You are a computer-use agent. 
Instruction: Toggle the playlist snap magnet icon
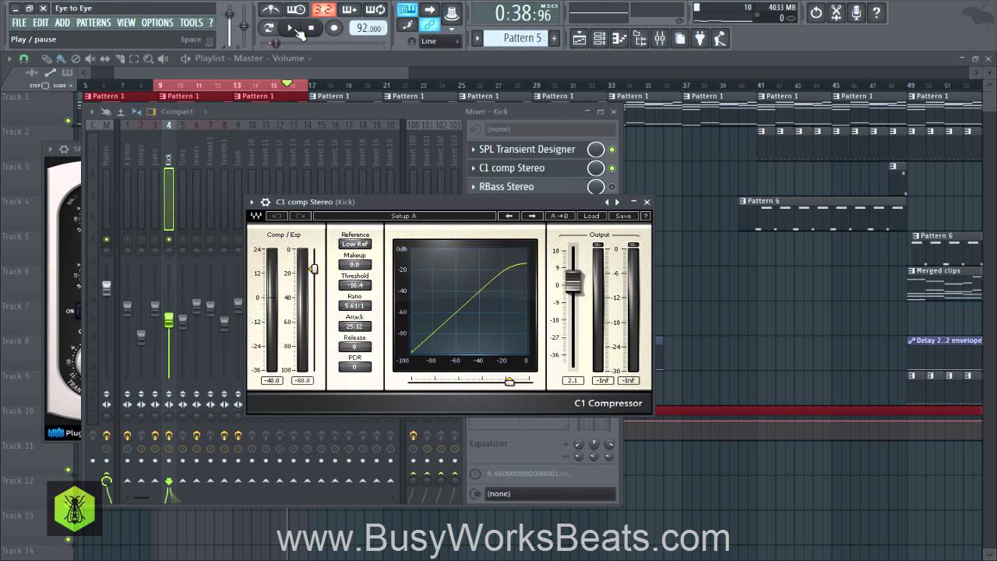tap(23, 58)
